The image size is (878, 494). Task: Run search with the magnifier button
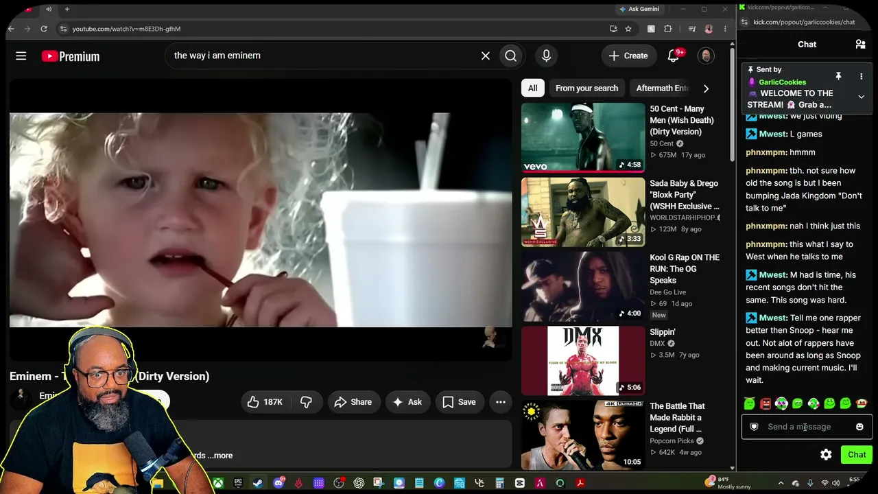pyautogui.click(x=511, y=56)
